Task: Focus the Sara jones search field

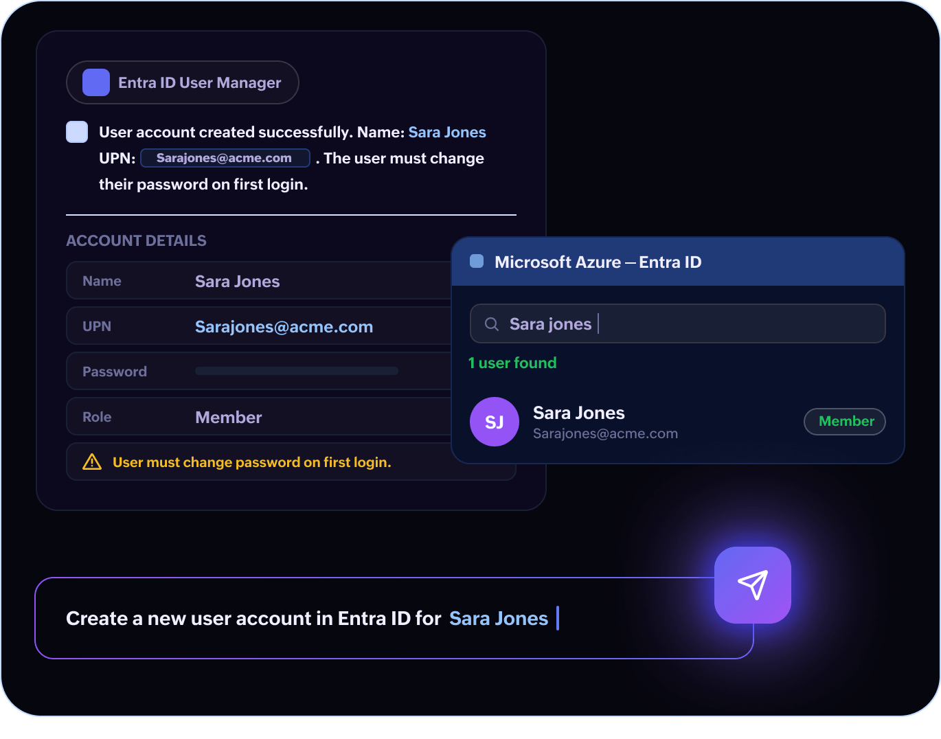Action: [x=678, y=323]
